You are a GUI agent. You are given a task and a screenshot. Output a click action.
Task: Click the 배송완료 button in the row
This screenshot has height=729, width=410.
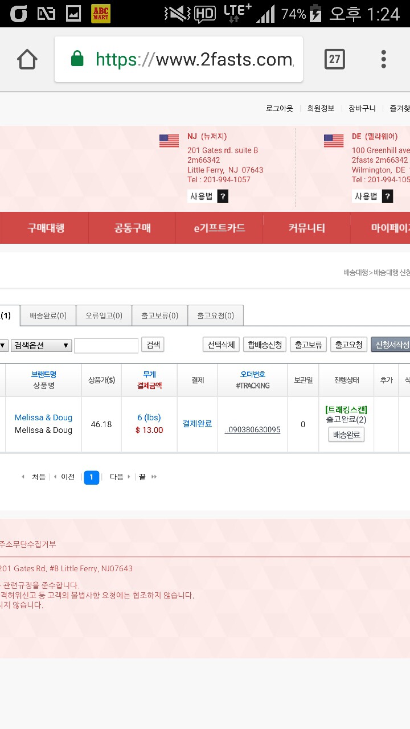point(346,435)
